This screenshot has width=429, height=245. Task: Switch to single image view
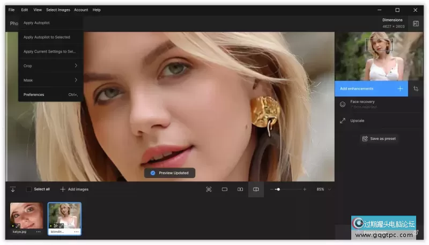pyautogui.click(x=225, y=189)
